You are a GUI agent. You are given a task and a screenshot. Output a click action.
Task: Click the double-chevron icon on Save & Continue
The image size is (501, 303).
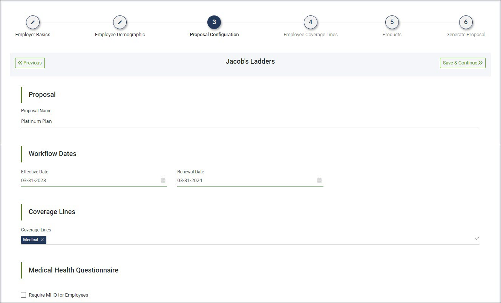[x=481, y=63]
